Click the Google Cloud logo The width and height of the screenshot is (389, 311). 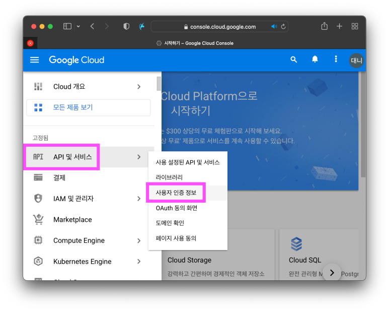76,60
